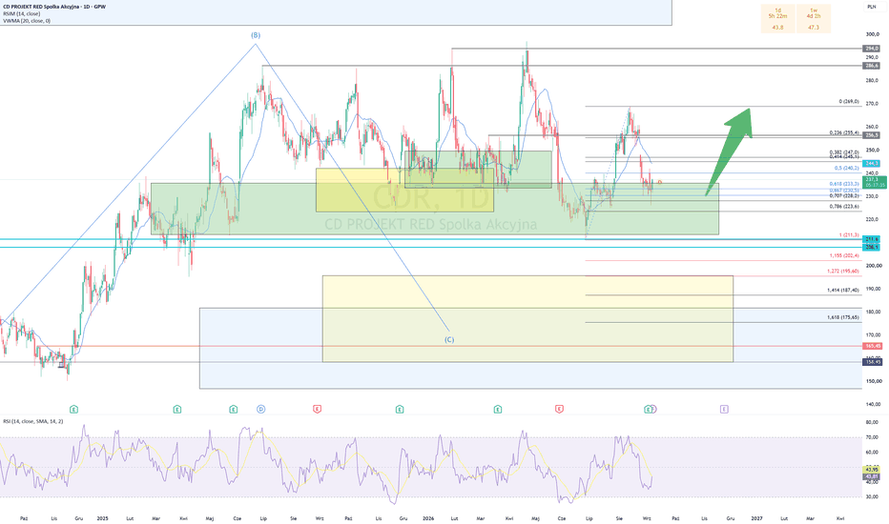This screenshot has height=524, width=889.
Task: Open the red earnings marker above Cze 2026
Action: (x=560, y=409)
